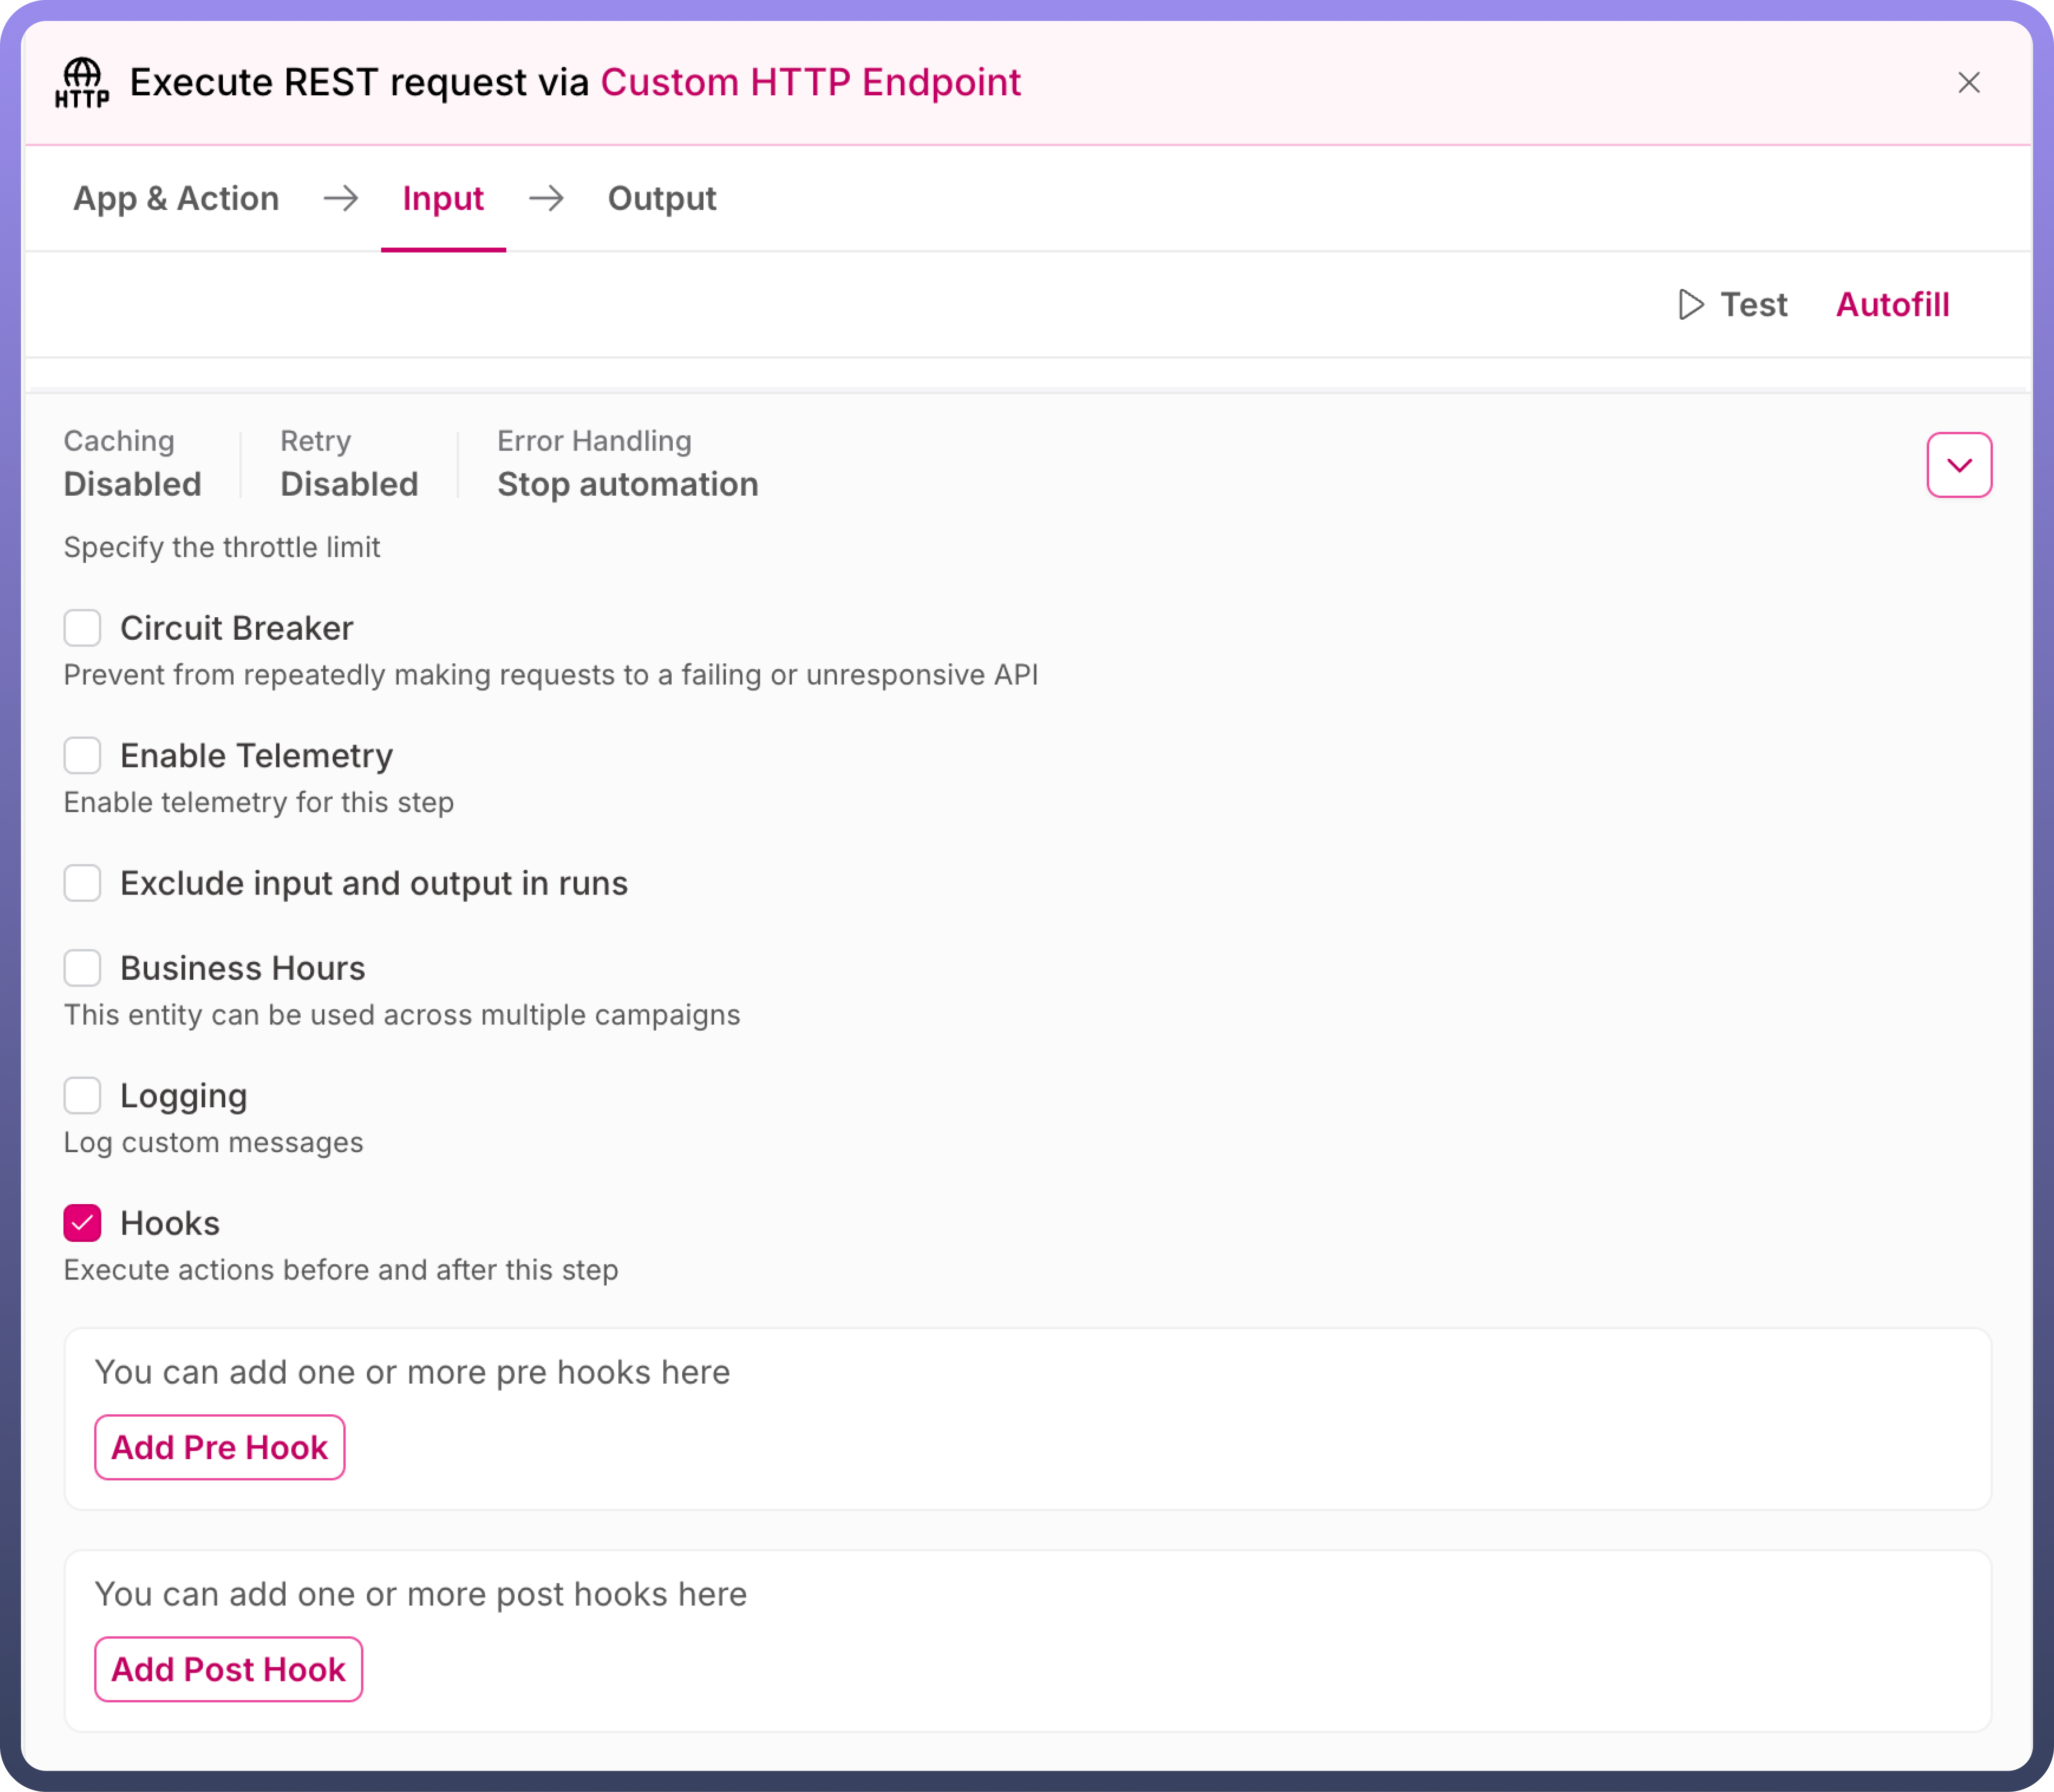This screenshot has height=1792, width=2054.
Task: Click the Error Handling Stop automation summary
Action: point(627,484)
